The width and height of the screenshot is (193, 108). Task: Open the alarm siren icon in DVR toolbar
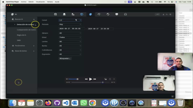64,14
